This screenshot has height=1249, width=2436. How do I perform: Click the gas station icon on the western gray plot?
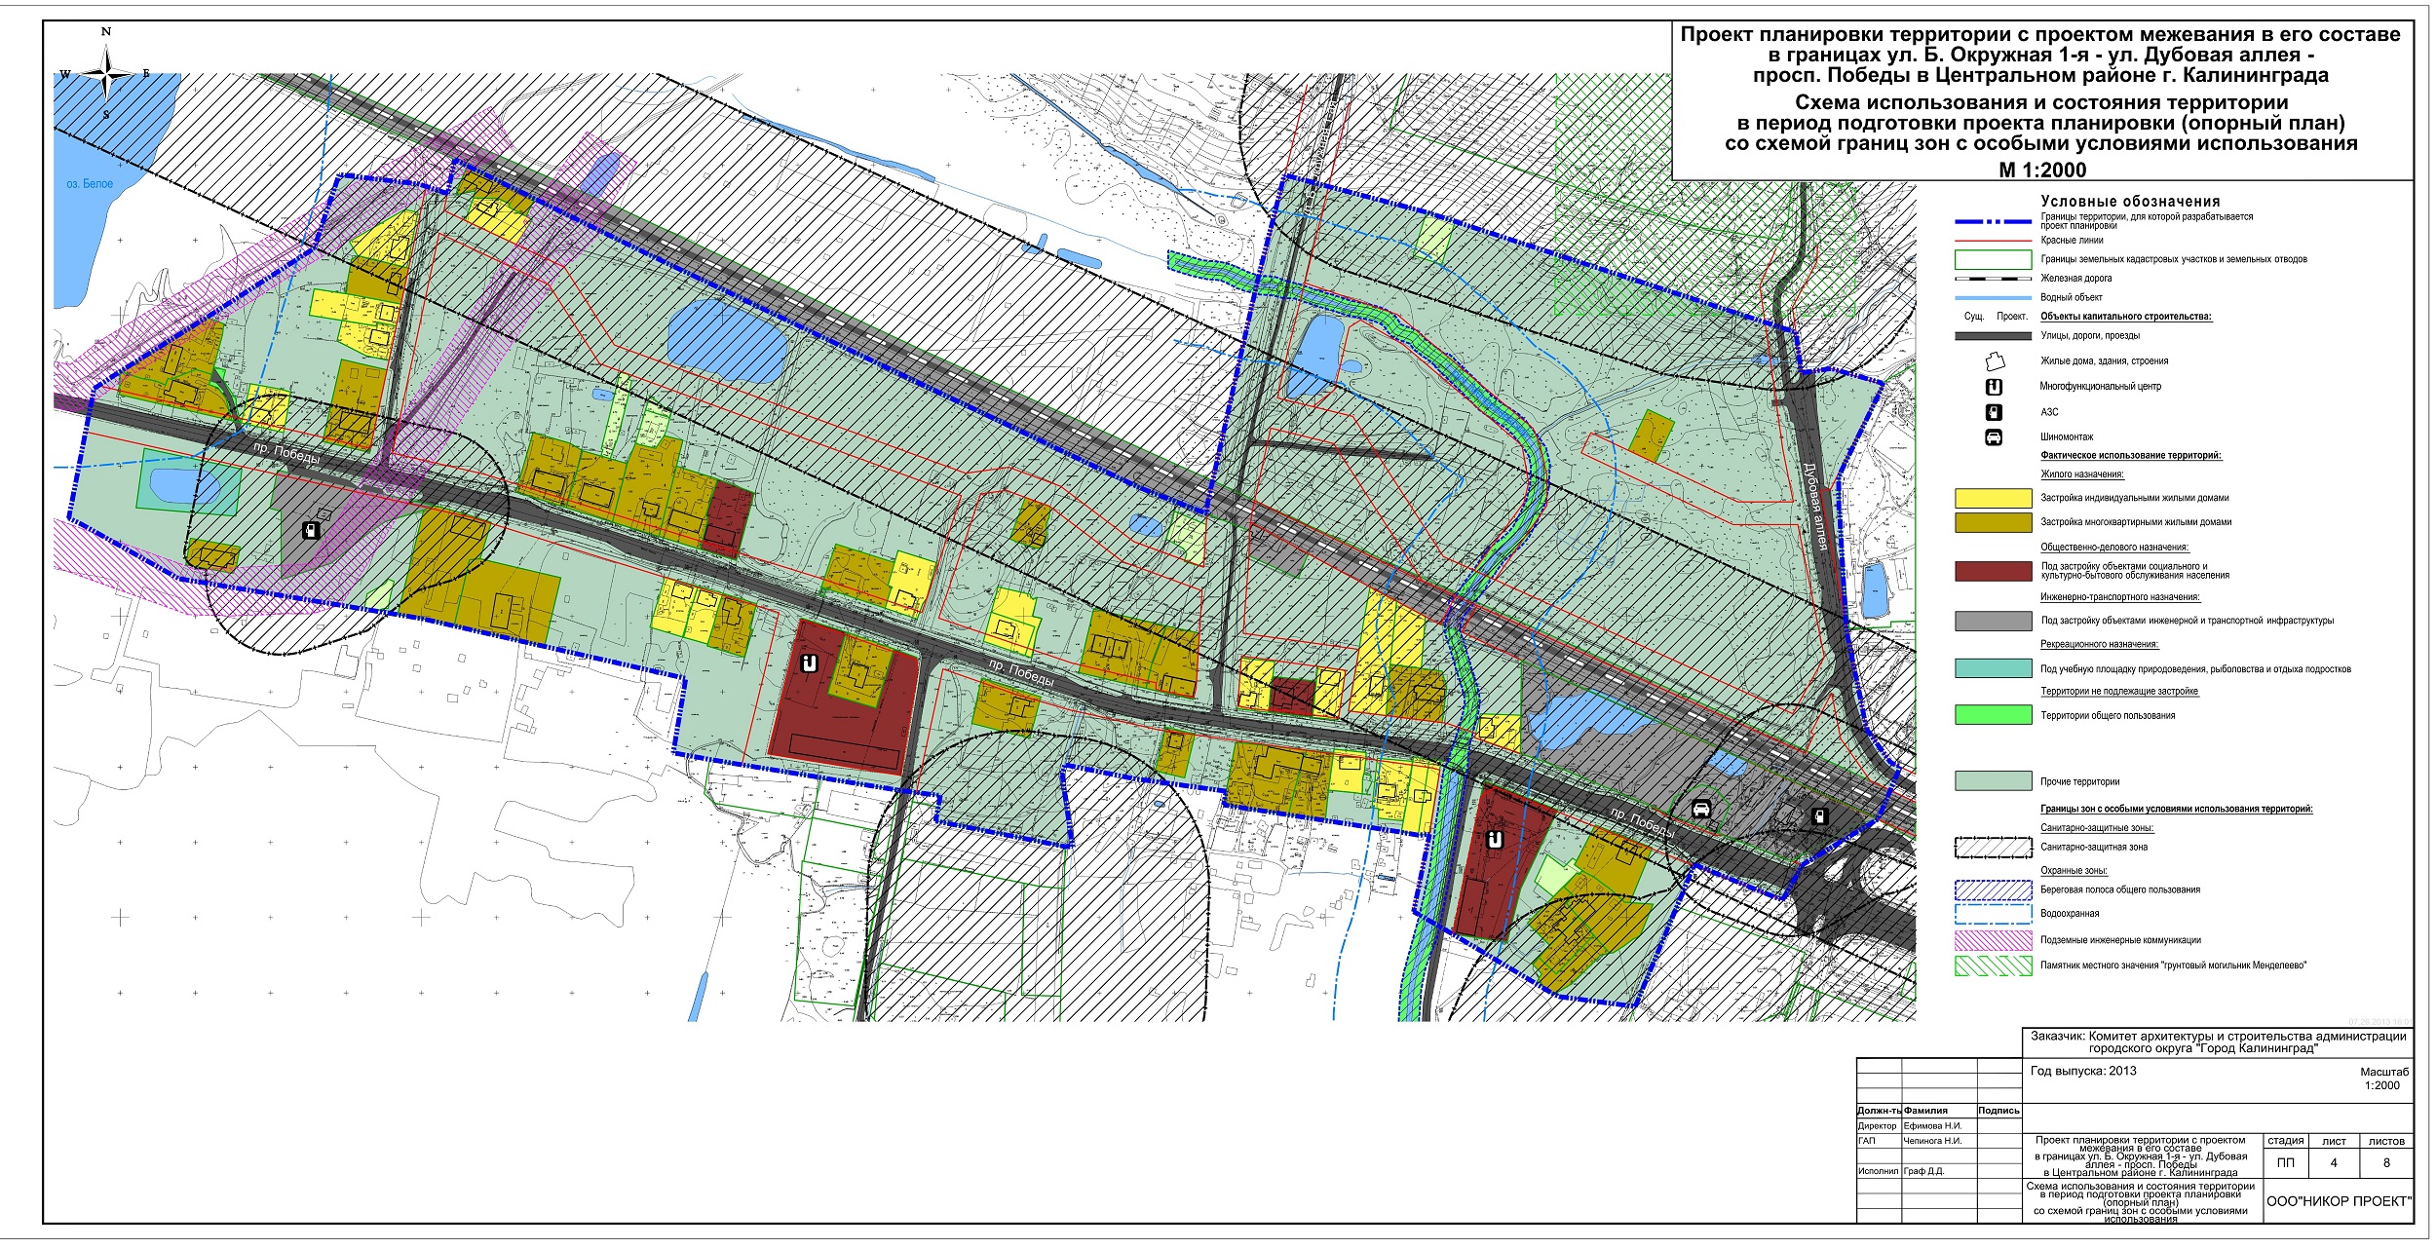[x=311, y=531]
